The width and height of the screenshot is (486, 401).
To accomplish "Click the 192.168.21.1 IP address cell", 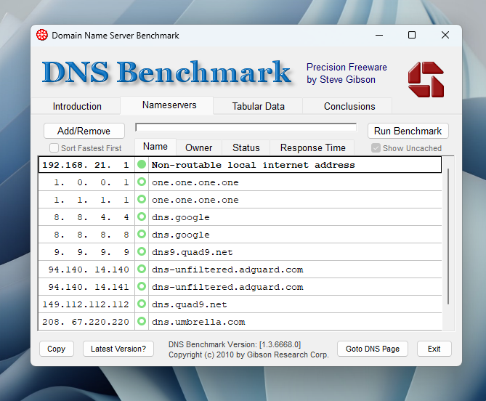I will tap(86, 165).
